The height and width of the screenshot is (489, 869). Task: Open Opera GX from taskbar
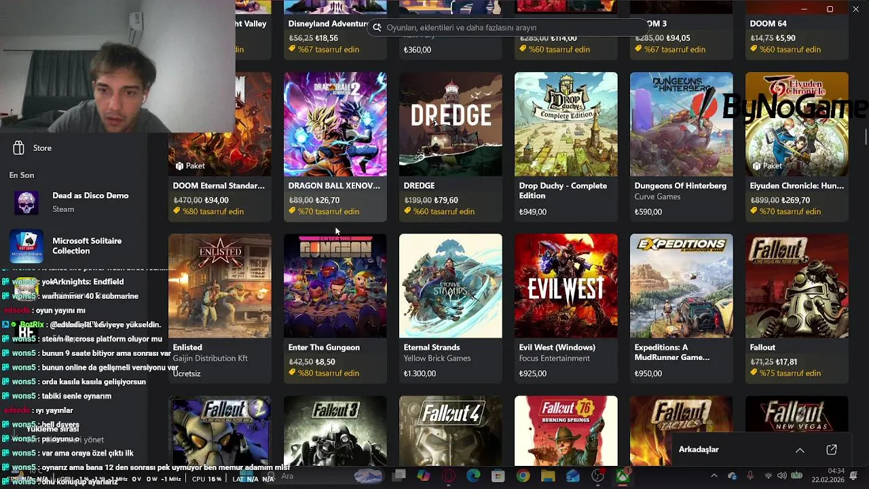448,476
